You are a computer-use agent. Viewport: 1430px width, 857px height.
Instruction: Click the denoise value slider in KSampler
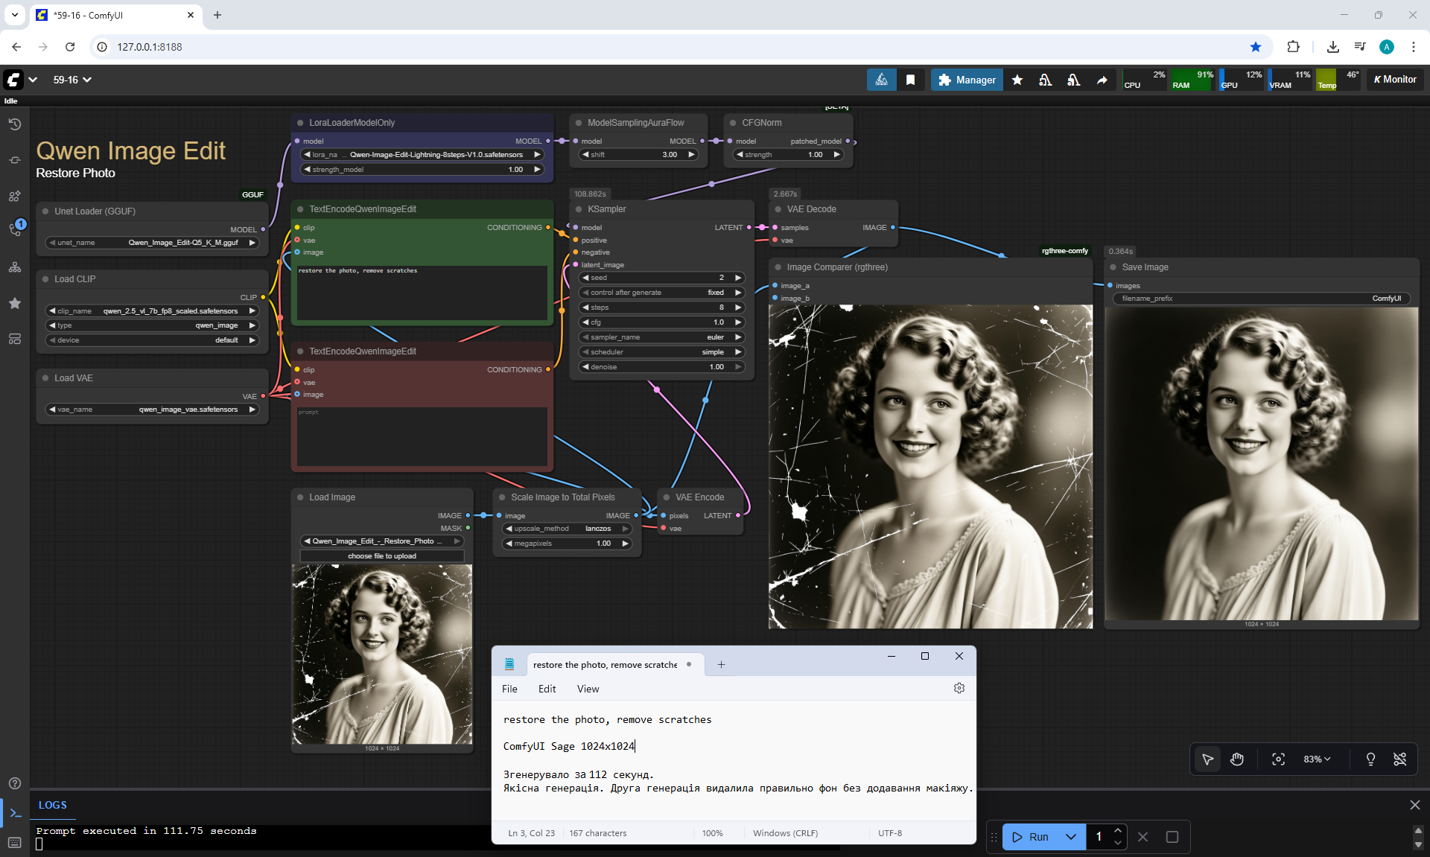[x=661, y=367]
